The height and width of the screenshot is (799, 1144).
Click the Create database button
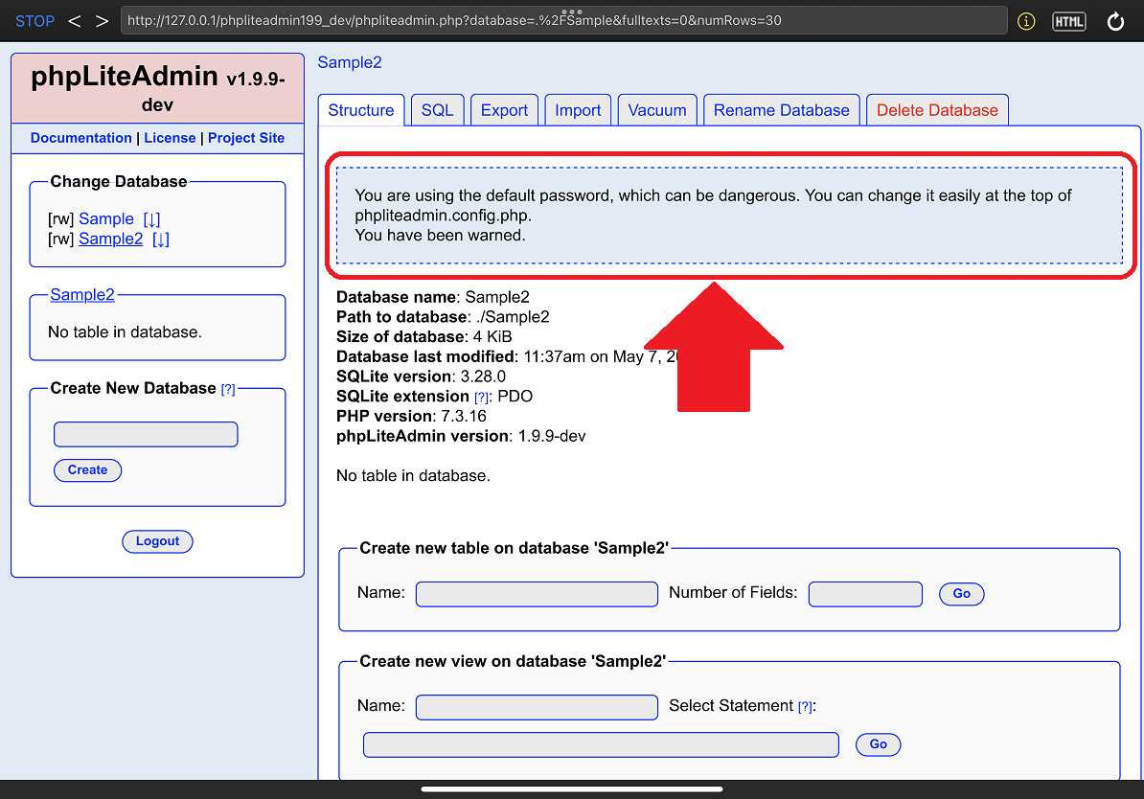pyautogui.click(x=87, y=469)
